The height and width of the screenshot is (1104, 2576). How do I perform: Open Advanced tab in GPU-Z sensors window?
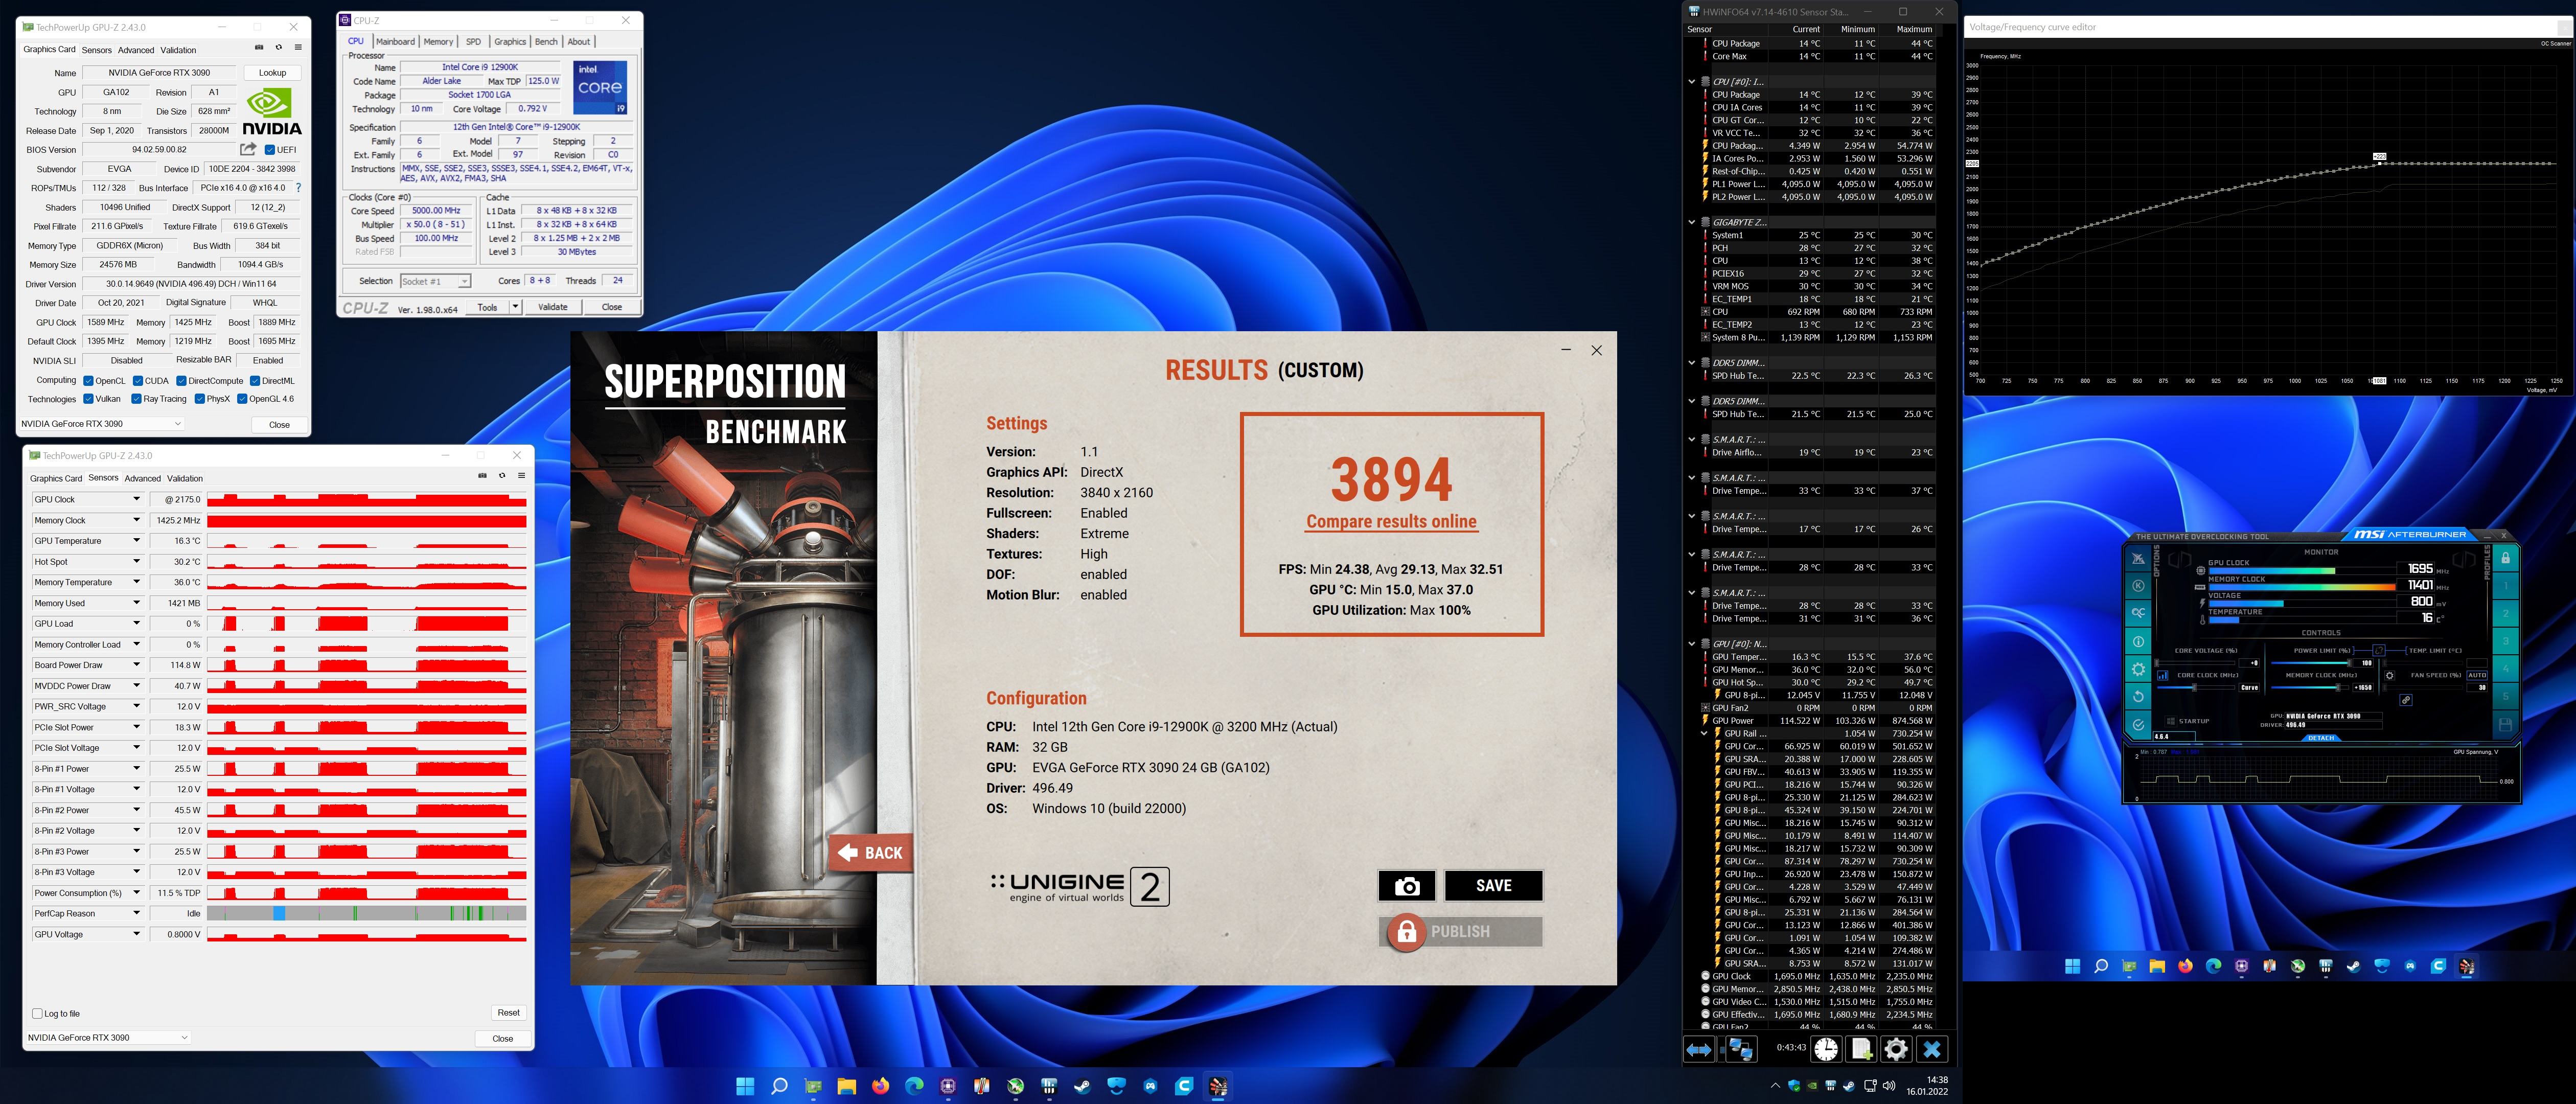pyautogui.click(x=142, y=478)
